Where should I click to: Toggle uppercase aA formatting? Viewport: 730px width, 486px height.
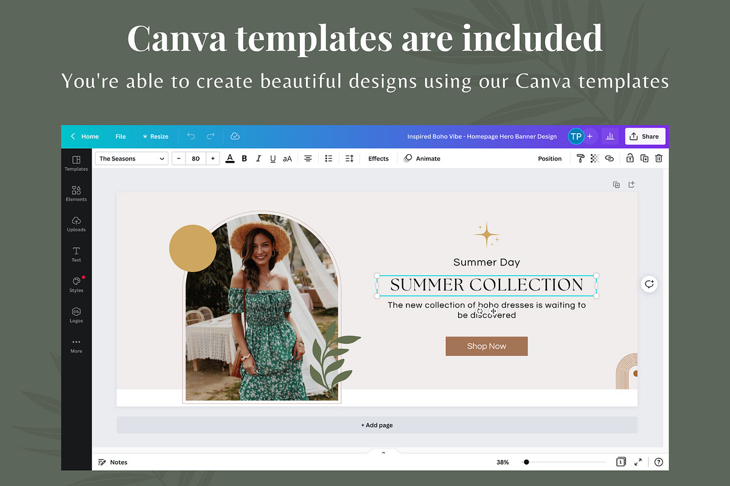click(x=287, y=159)
